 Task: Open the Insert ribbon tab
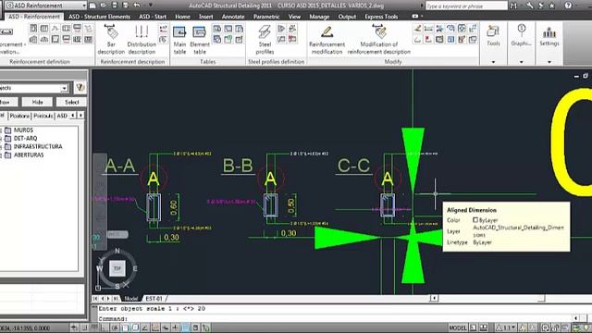tap(205, 17)
